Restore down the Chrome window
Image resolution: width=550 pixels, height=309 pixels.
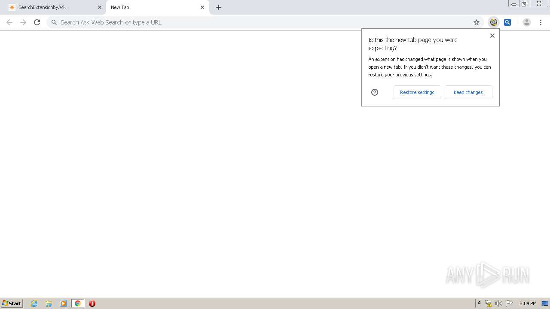point(525,4)
